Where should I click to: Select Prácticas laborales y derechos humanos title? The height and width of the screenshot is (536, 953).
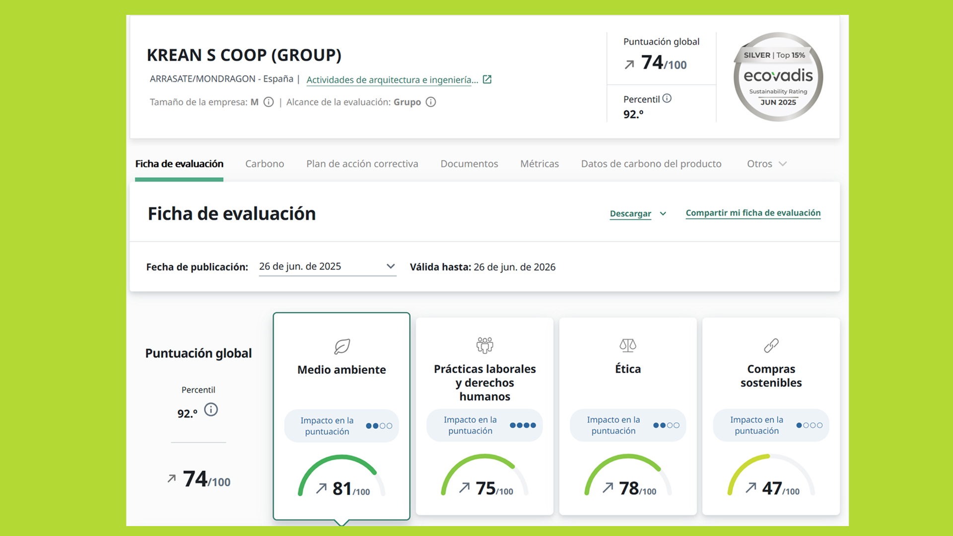(485, 383)
